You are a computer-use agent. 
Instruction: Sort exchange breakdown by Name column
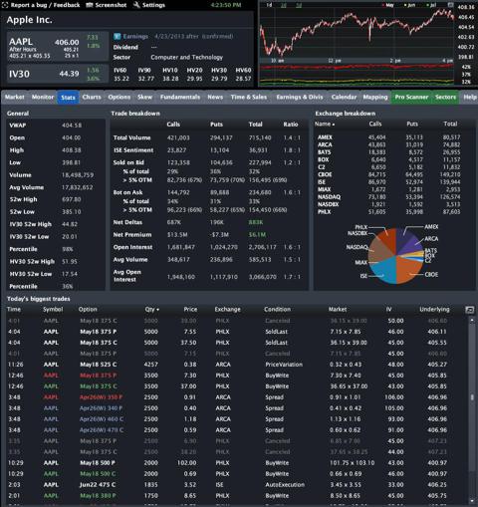325,124
